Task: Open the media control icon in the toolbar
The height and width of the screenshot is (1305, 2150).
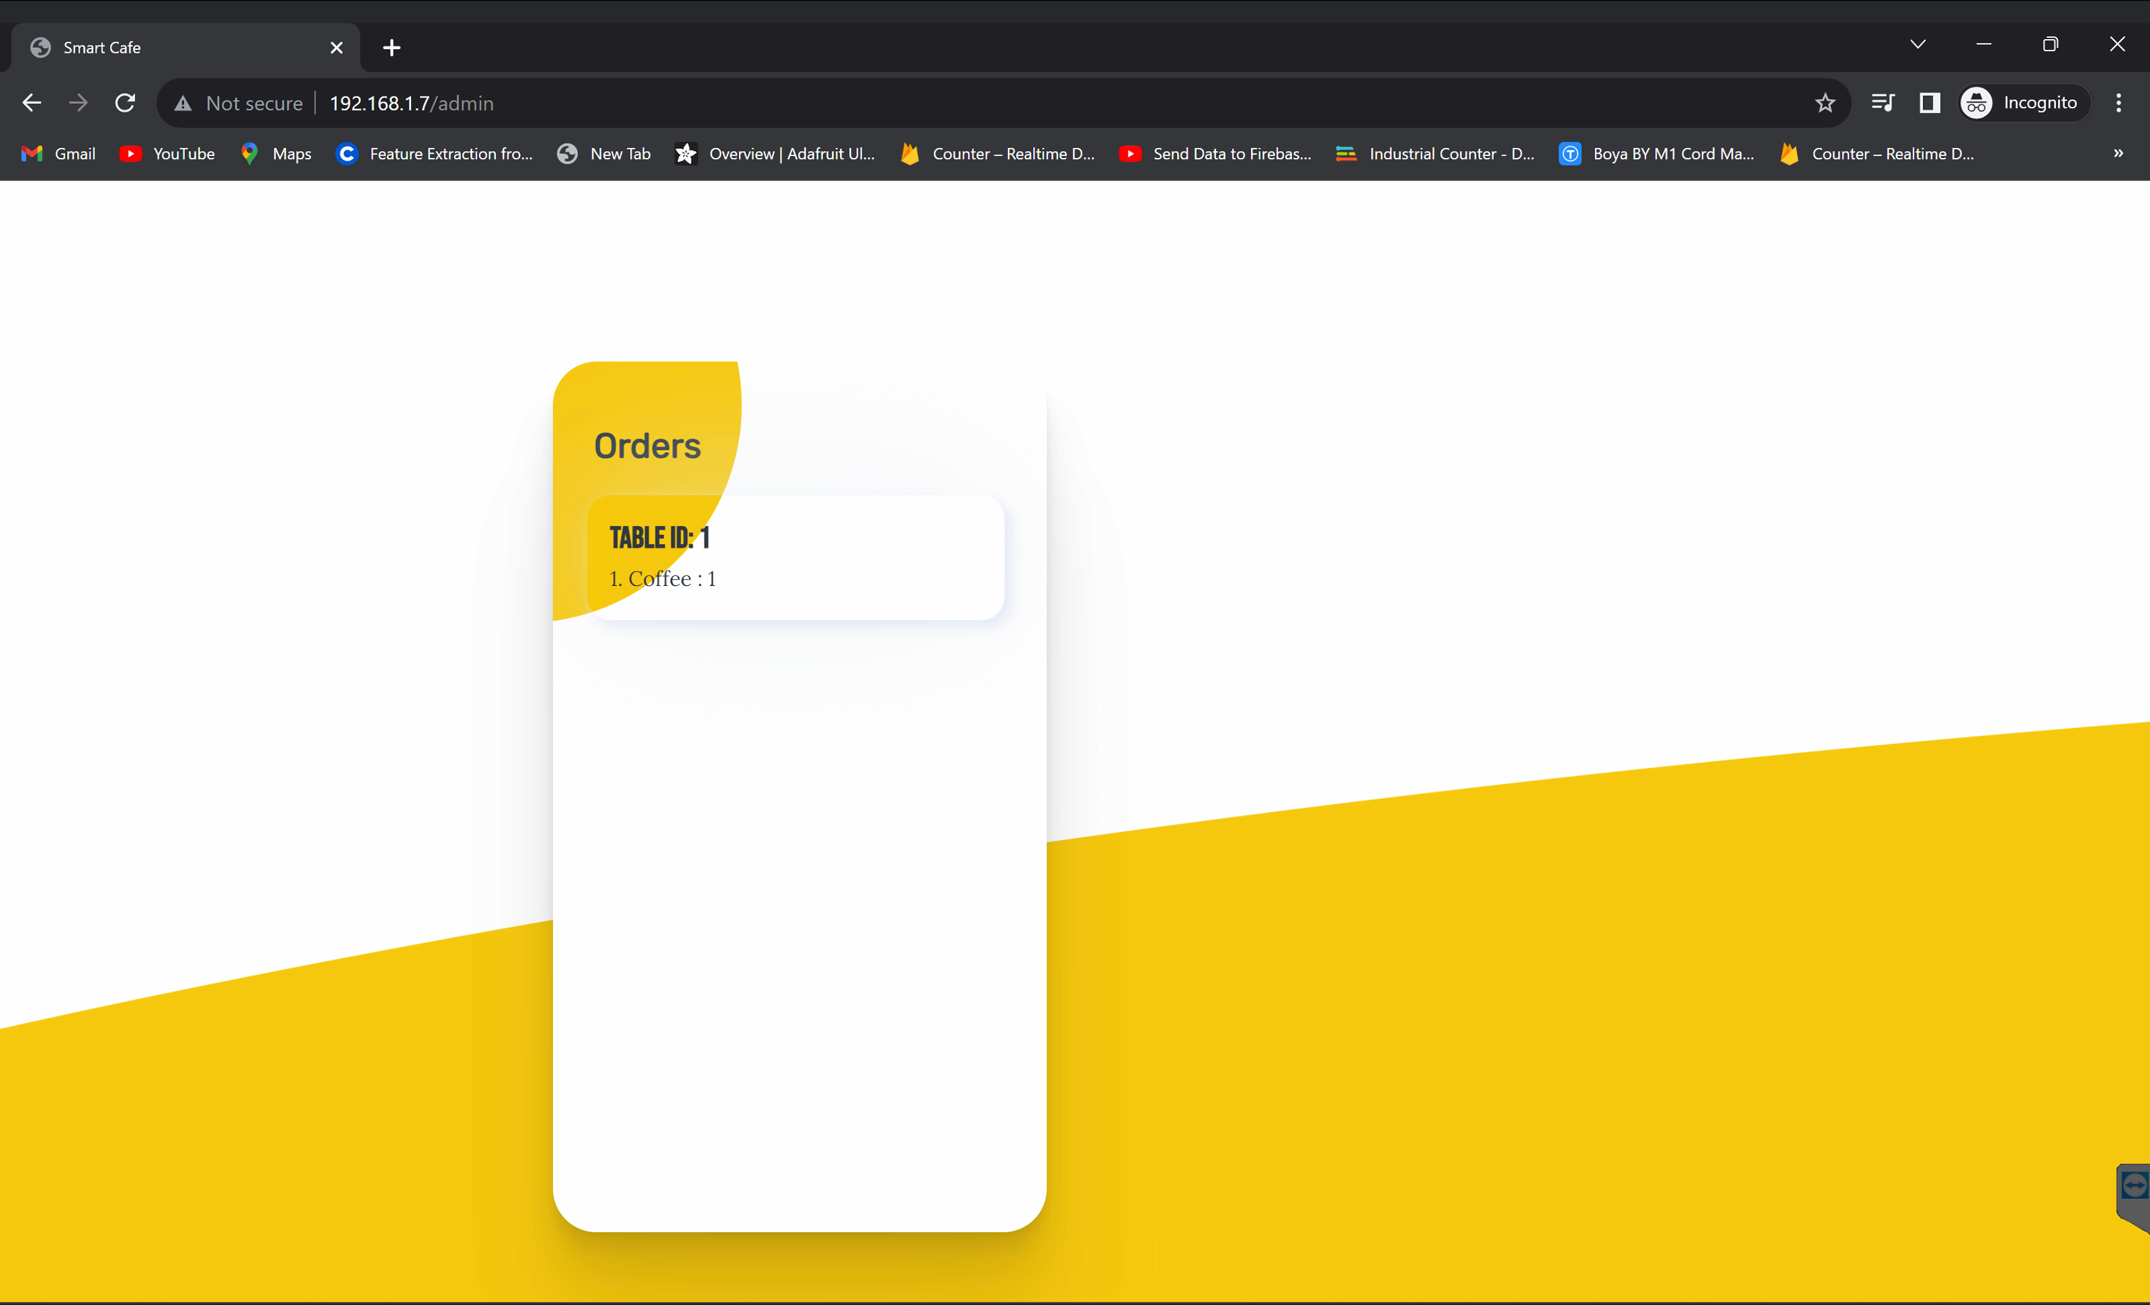Action: (1883, 103)
